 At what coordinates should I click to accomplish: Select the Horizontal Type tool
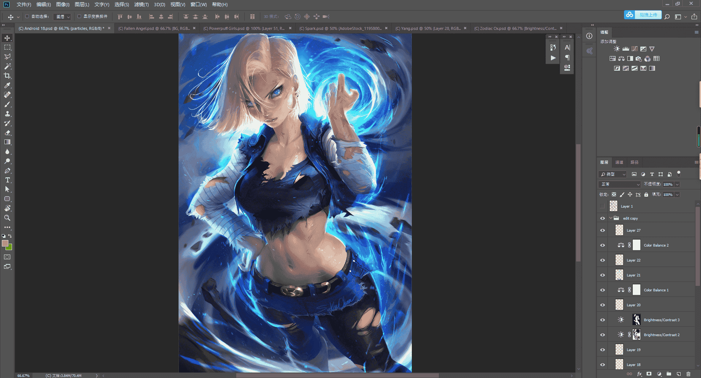[7, 180]
